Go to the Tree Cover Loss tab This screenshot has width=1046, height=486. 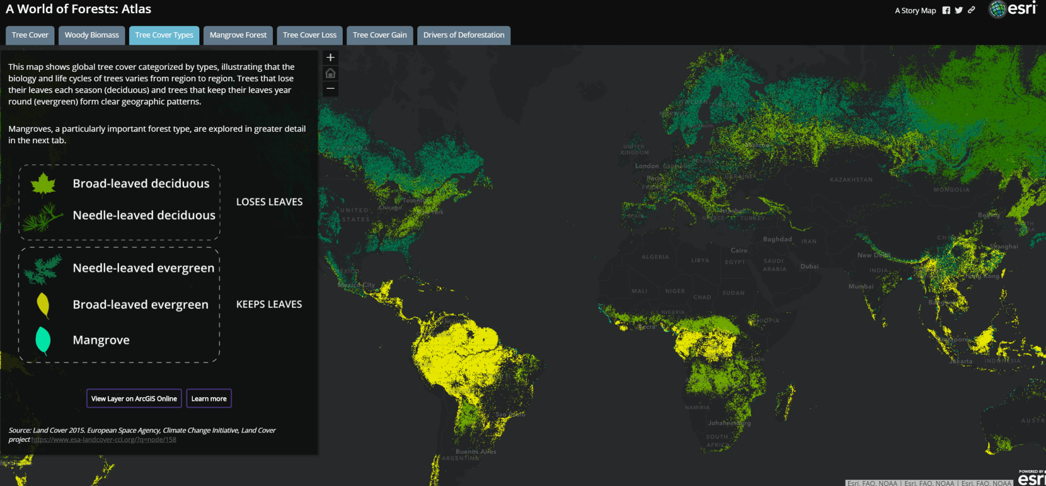coord(309,35)
